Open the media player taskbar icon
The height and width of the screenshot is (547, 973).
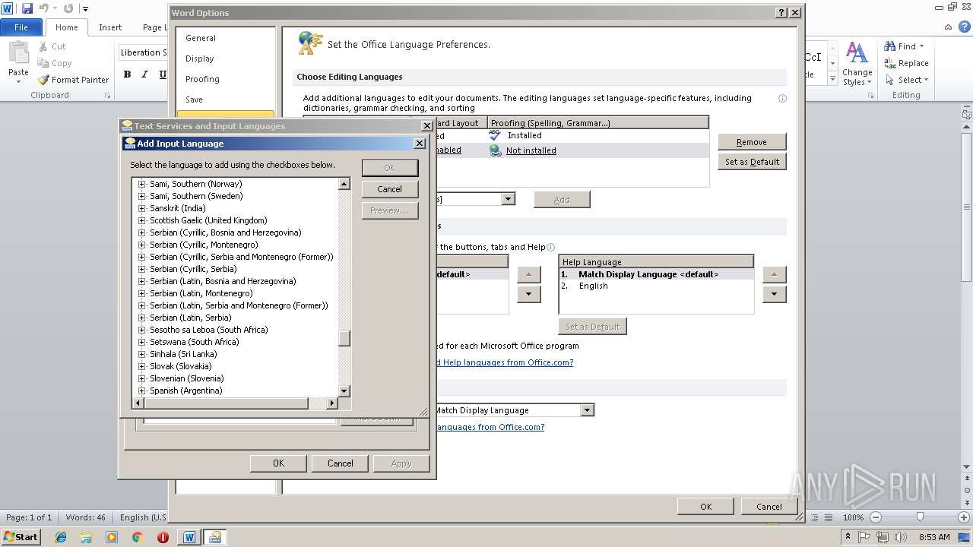click(112, 537)
